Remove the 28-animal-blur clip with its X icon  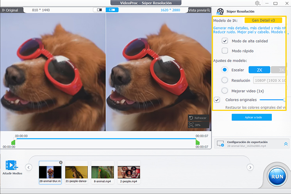(x=61, y=162)
